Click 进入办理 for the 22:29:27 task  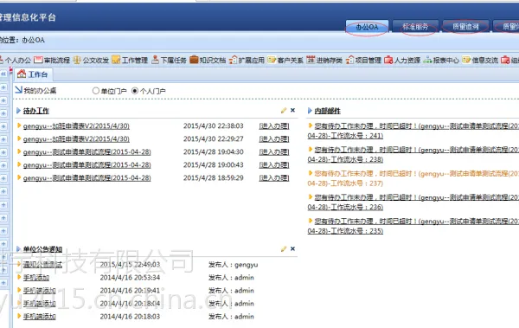point(274,139)
